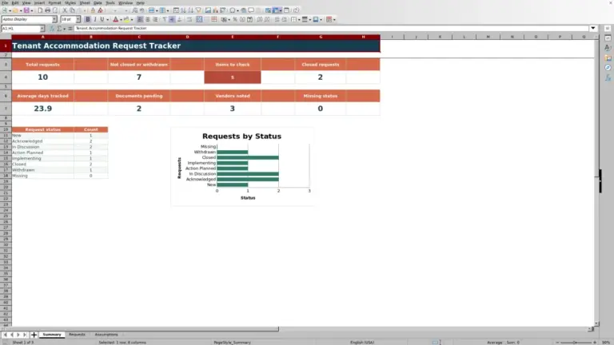Viewport: 614px width, 345px height.
Task: Open the Data menu
Action: pos(98,2)
